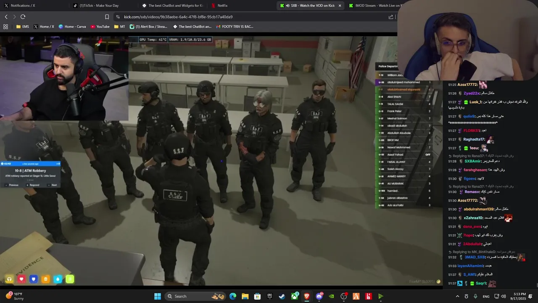Open File Explorer from the taskbar
The image size is (538, 303).
pos(245,296)
